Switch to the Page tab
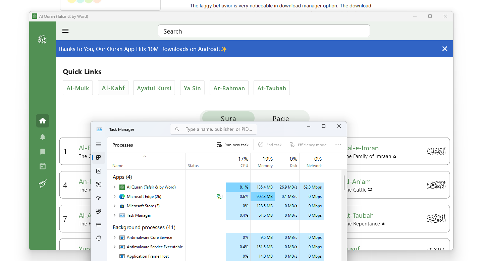The width and height of the screenshot is (480, 261). coord(281,118)
